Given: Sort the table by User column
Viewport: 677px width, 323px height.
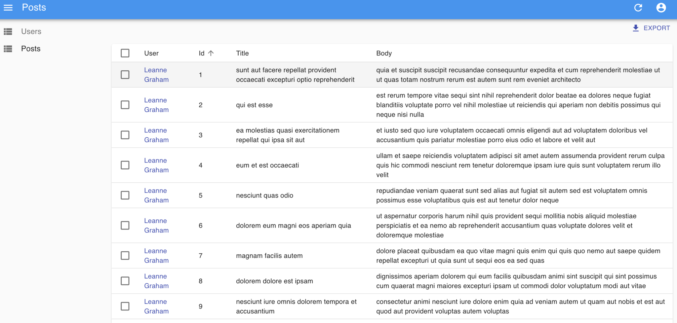Looking at the screenshot, I should click(x=151, y=53).
